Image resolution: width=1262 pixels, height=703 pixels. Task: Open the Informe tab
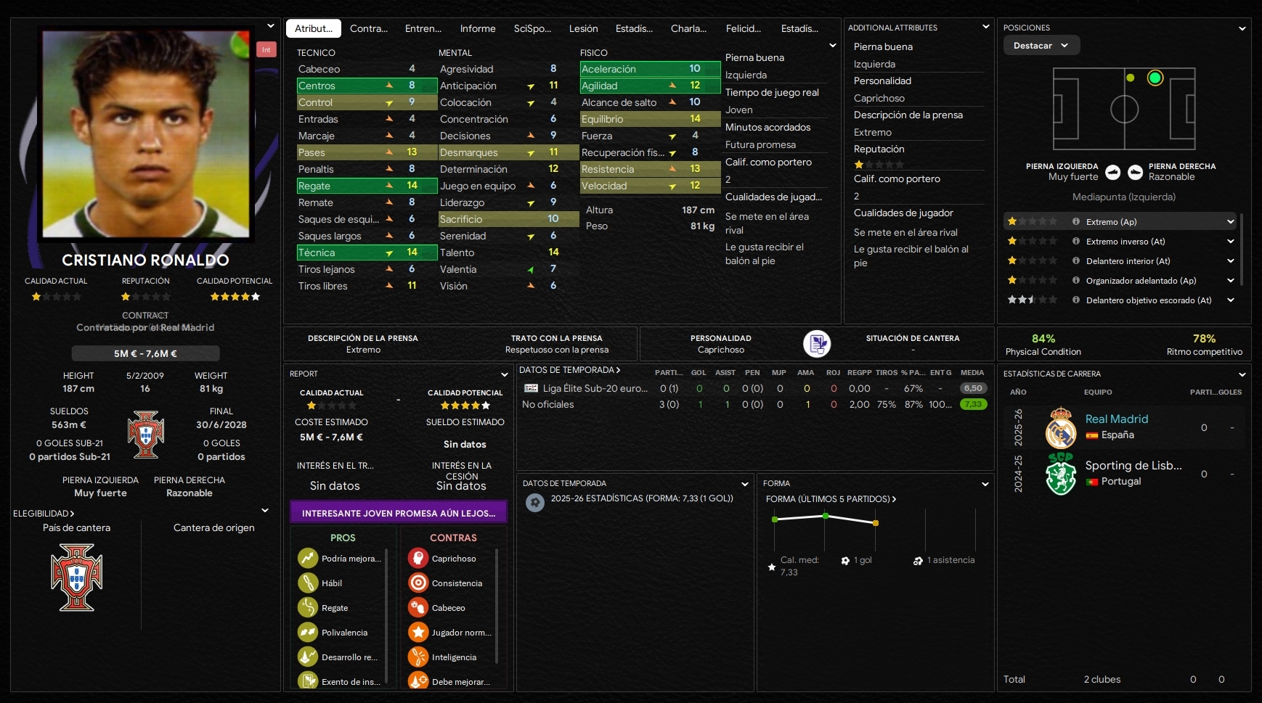click(478, 28)
